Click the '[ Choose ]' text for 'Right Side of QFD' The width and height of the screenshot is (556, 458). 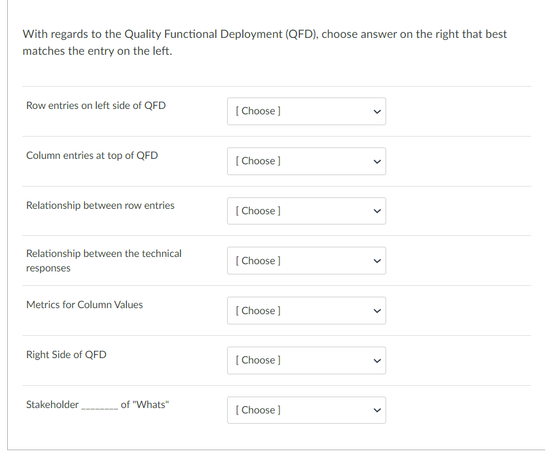pos(257,360)
